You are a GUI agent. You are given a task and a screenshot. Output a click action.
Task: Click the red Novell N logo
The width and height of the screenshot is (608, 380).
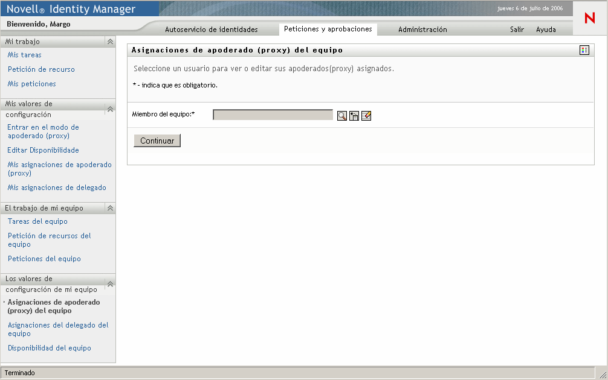pos(590,18)
